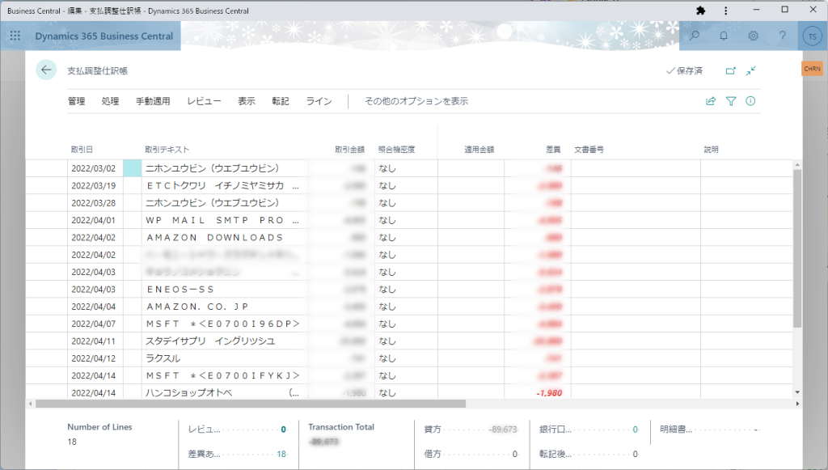Open the 表示 menu
This screenshot has width=828, height=470.
(247, 101)
